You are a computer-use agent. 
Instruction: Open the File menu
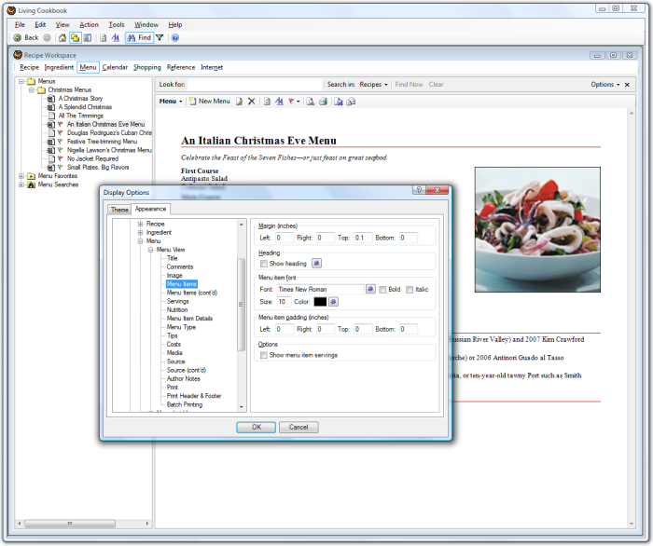(x=20, y=24)
